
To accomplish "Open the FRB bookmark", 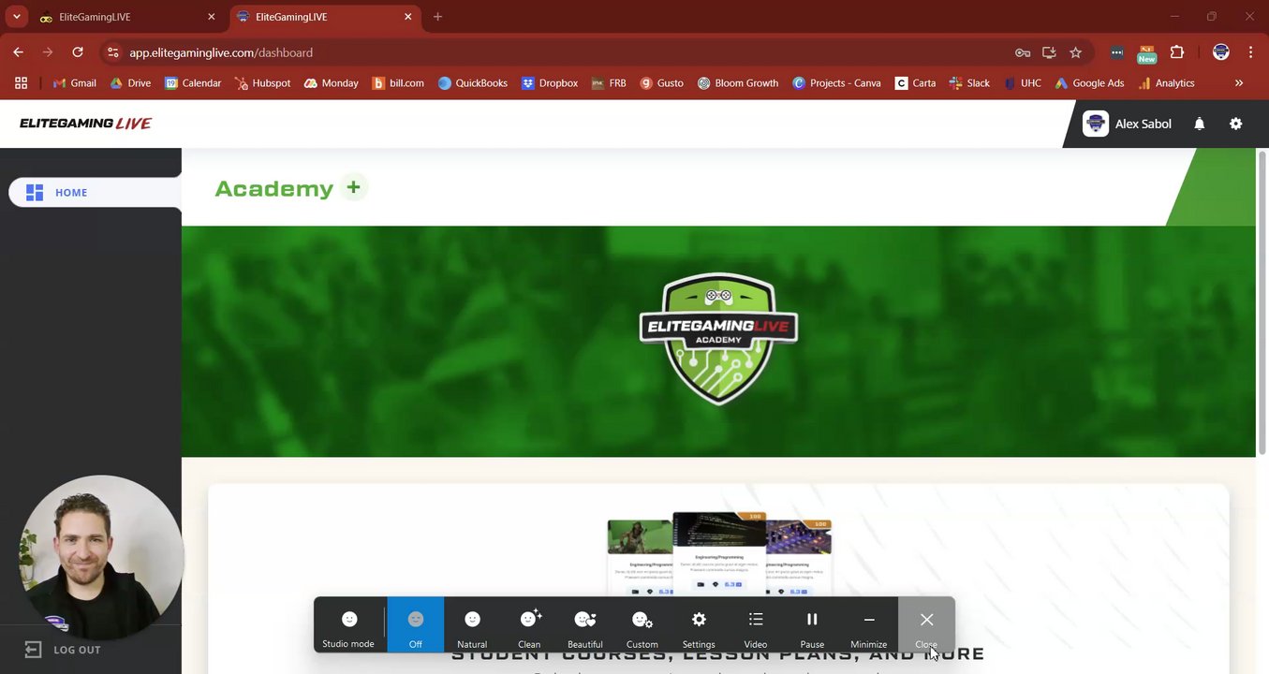I will click(x=609, y=83).
